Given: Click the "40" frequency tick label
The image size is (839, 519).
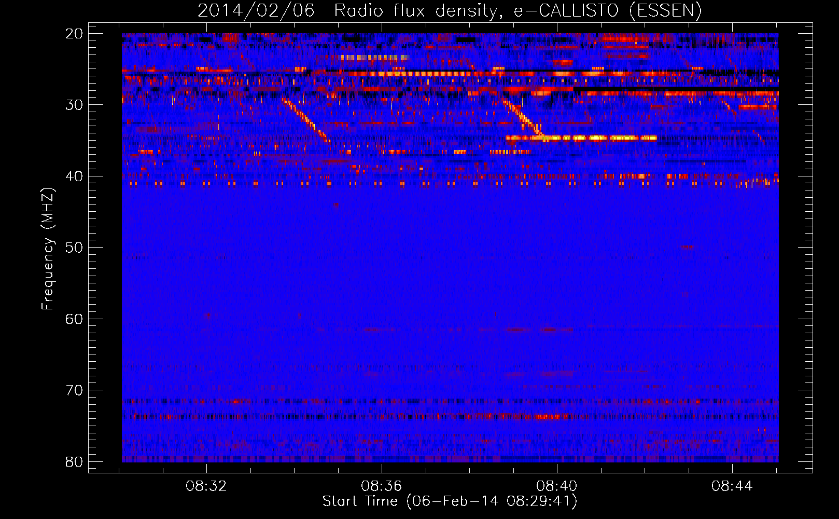Looking at the screenshot, I should click(74, 176).
